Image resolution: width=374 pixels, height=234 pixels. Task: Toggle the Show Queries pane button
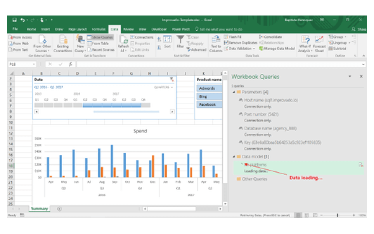point(100,37)
